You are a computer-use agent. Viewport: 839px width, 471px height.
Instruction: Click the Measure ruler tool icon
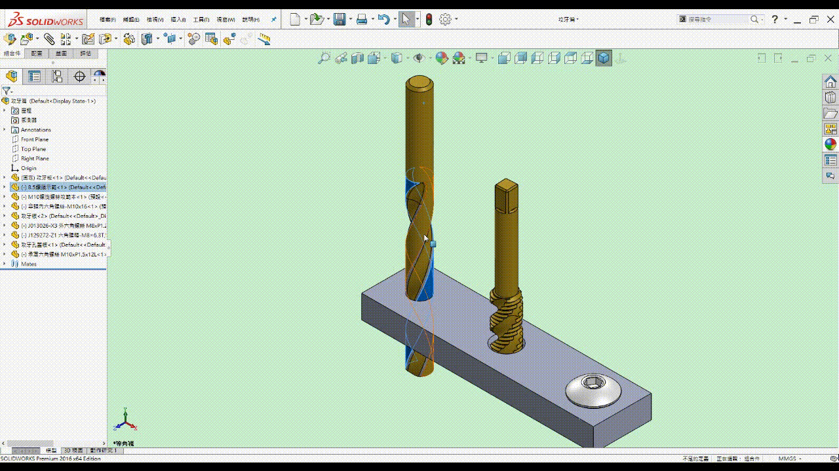point(264,39)
